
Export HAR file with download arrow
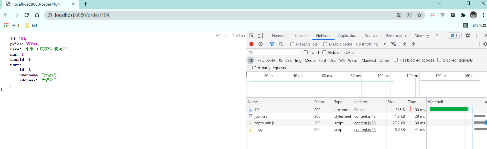(x=414, y=44)
